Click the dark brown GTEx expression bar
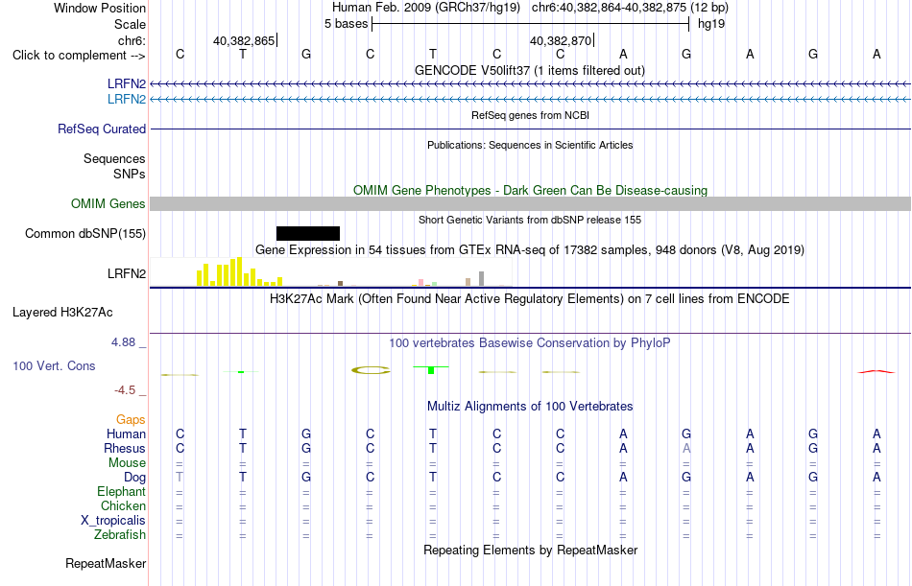Screen dimensions: 912x586 tap(340, 284)
